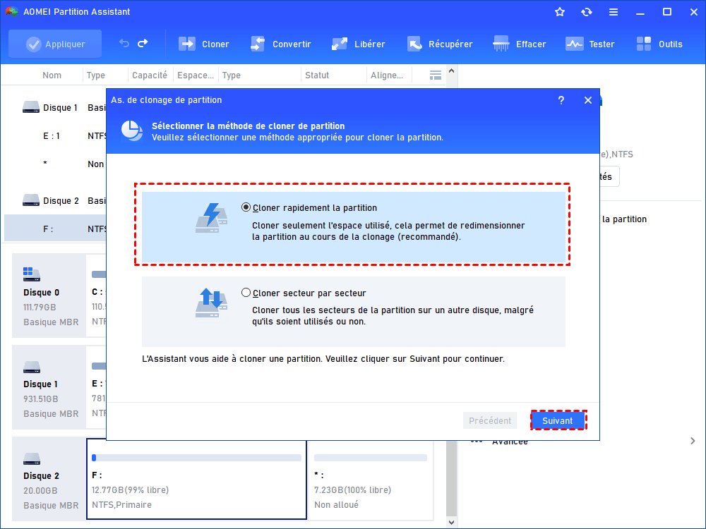Open the Tester menu
Screen dimensions: 706x529
click(590, 44)
